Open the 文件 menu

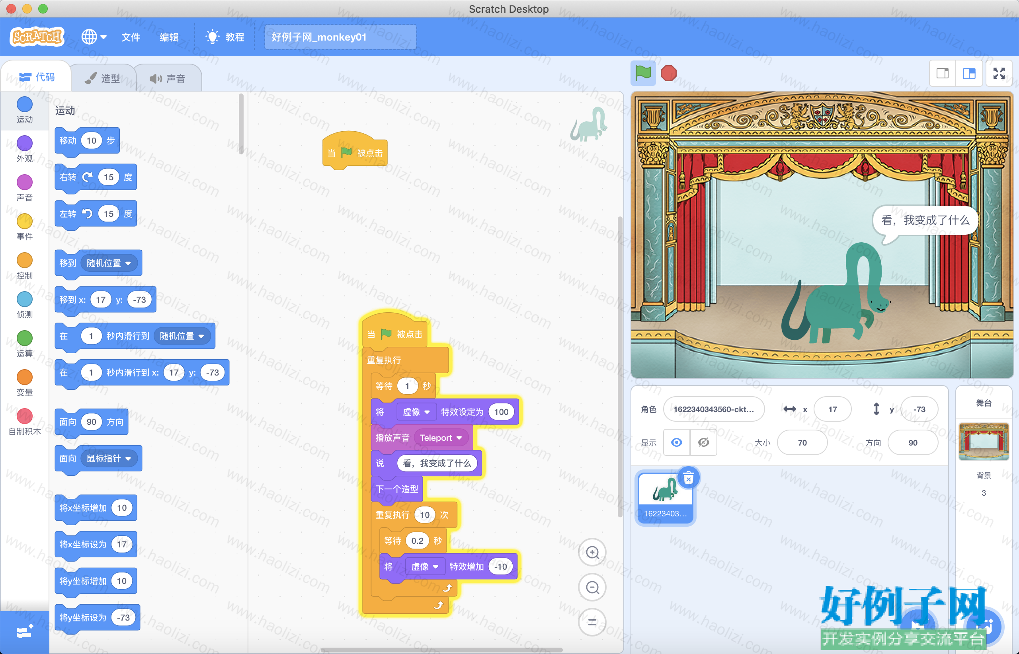(131, 37)
